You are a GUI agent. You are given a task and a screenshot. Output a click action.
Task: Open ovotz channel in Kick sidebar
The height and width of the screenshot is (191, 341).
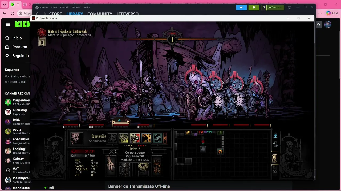pos(17,131)
